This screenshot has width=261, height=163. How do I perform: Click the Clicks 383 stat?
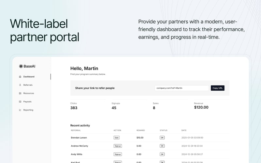74,108
